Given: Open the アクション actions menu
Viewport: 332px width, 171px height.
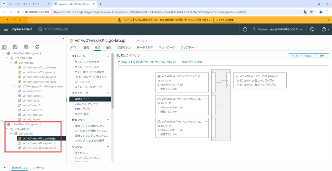Looking at the screenshot, I should pos(139,41).
